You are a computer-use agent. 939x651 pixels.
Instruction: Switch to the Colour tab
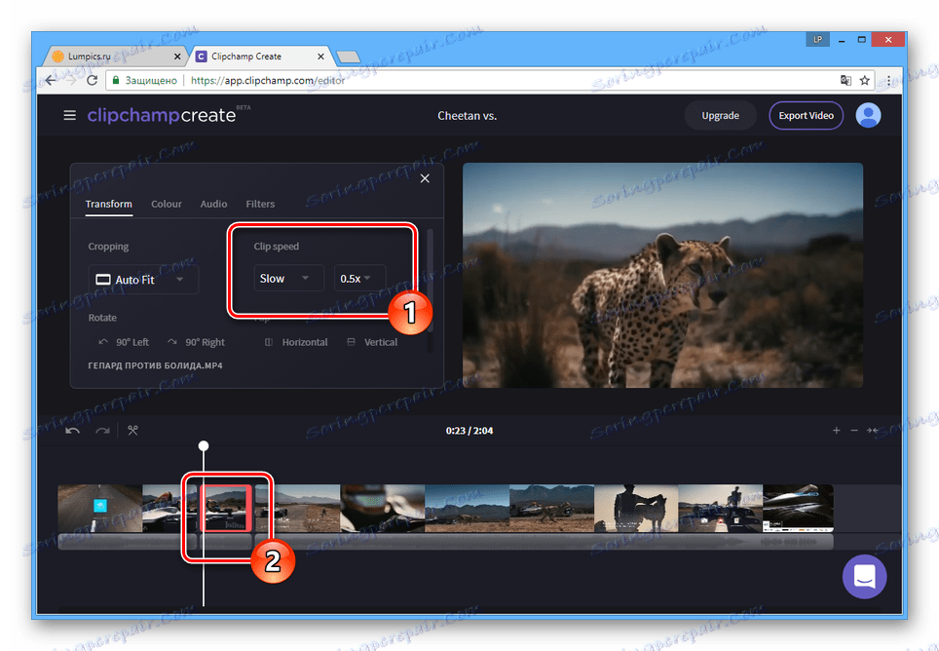(166, 204)
